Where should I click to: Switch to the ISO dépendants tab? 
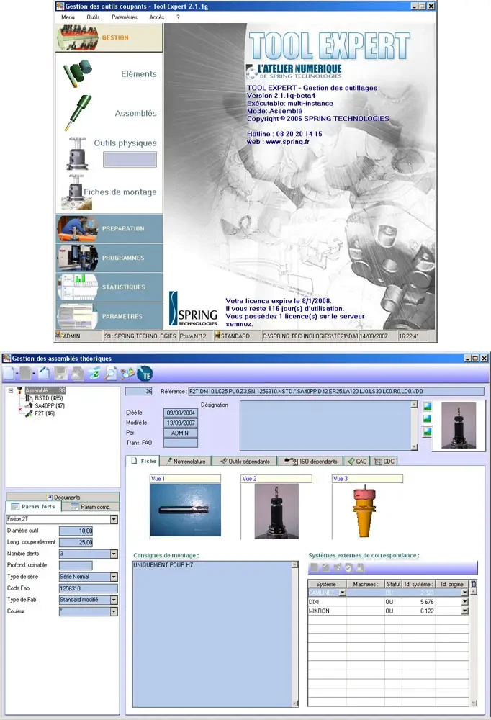[x=310, y=461]
